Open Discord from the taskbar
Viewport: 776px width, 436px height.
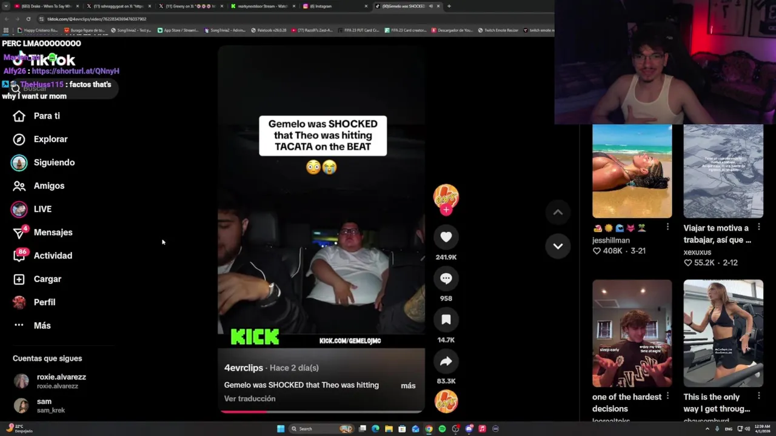point(469,429)
